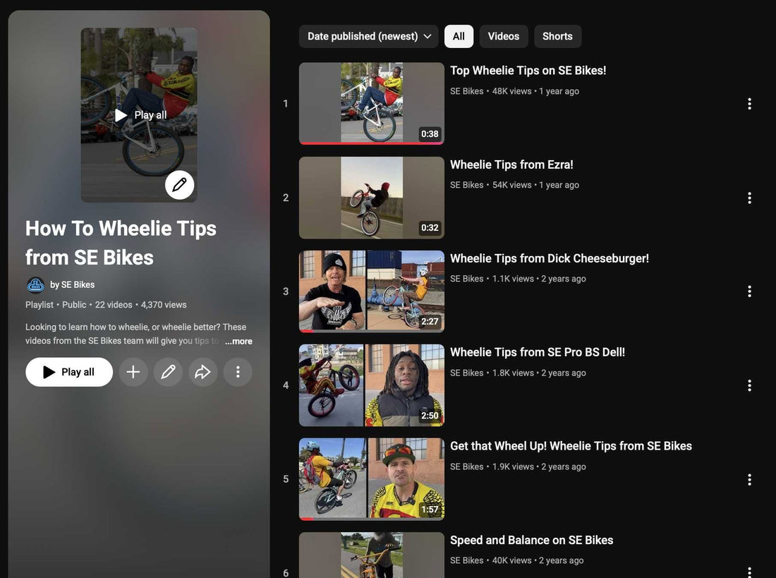The width and height of the screenshot is (776, 578).
Task: Open 'Get that Wheel Up! Wheelie Tips' title
Action: 571,446
